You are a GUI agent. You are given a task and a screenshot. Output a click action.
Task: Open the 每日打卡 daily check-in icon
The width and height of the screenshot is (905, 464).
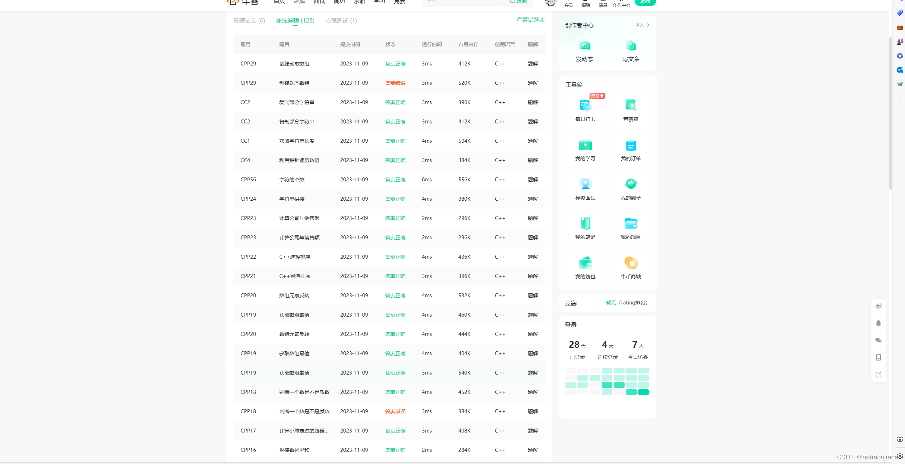pyautogui.click(x=585, y=106)
